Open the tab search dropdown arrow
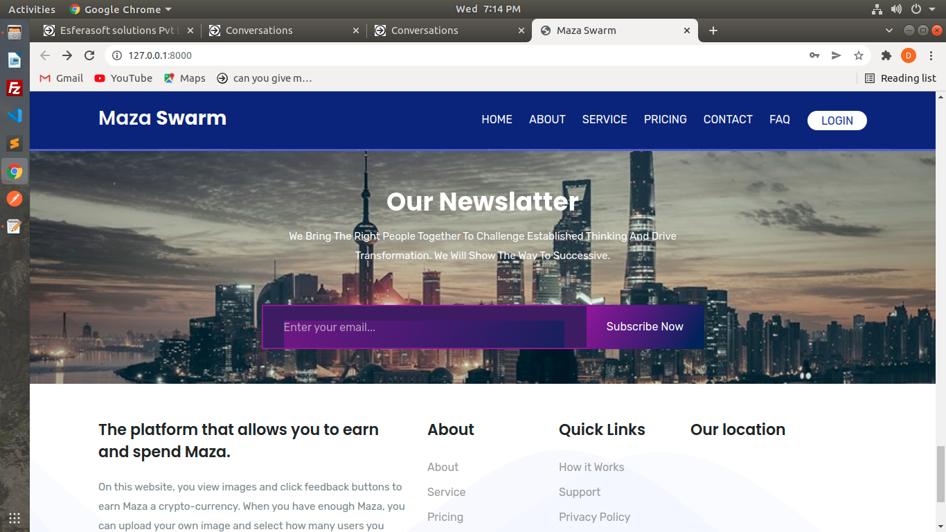Image resolution: width=946 pixels, height=532 pixels. [889, 30]
